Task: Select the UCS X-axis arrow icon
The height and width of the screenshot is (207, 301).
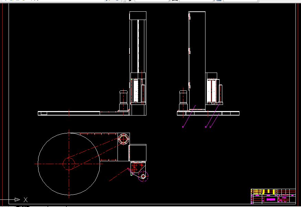Action: click(17, 200)
